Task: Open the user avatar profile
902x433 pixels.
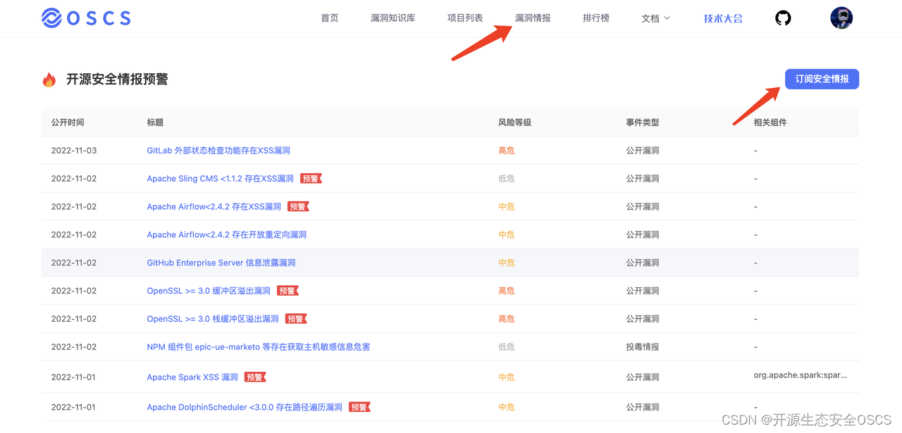Action: (841, 18)
